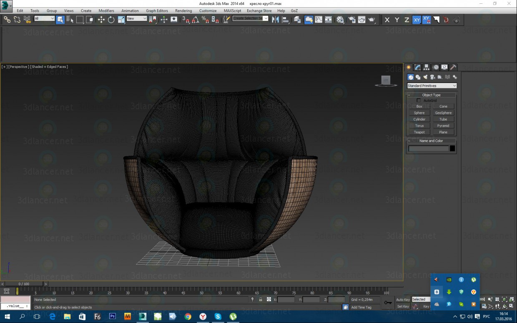Open the Material Editor
Image resolution: width=517 pixels, height=323 pixels.
pyautogui.click(x=340, y=19)
